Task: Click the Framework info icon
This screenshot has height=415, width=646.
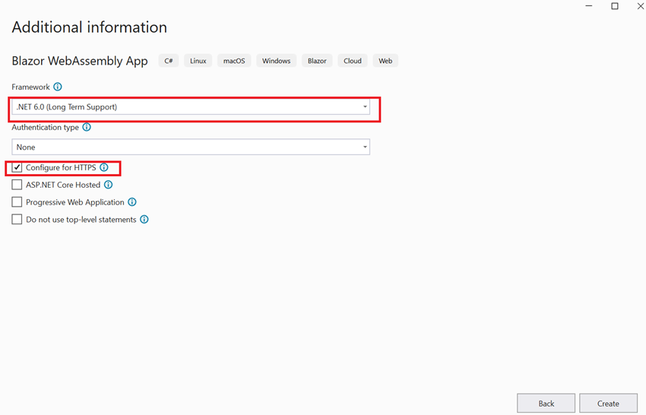Action: pos(58,87)
